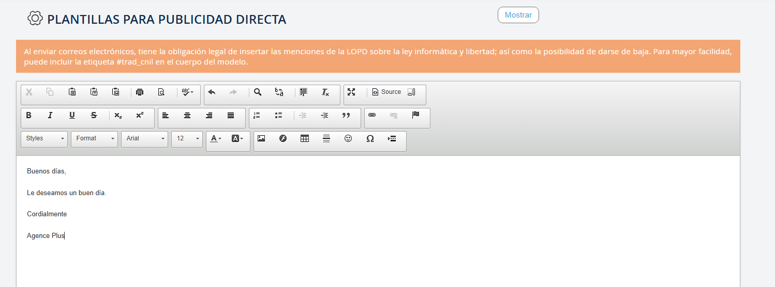Open the special character Omega icon

(370, 138)
